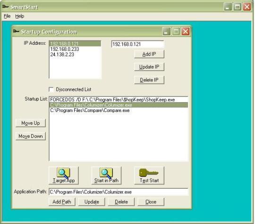Image resolution: width=255 pixels, height=224 pixels.
Task: Minimize the Startup Configuration window
Action: point(166,31)
